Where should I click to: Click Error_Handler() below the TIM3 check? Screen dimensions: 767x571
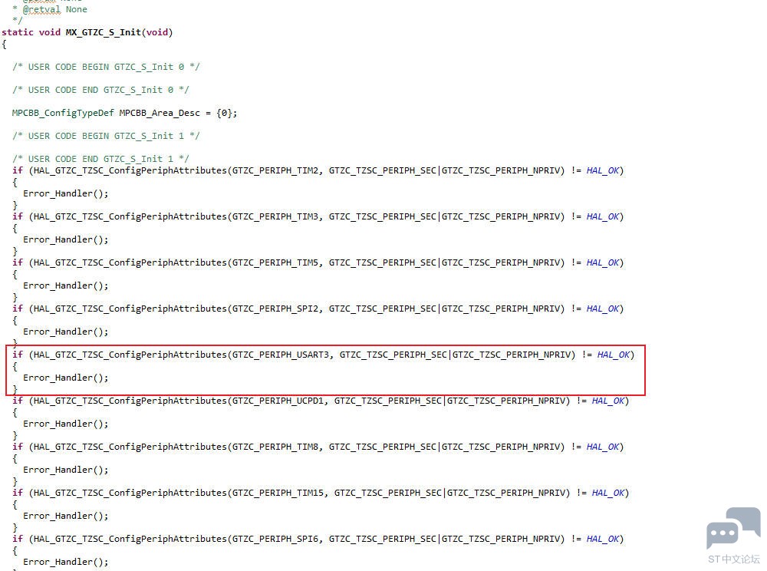tap(65, 239)
